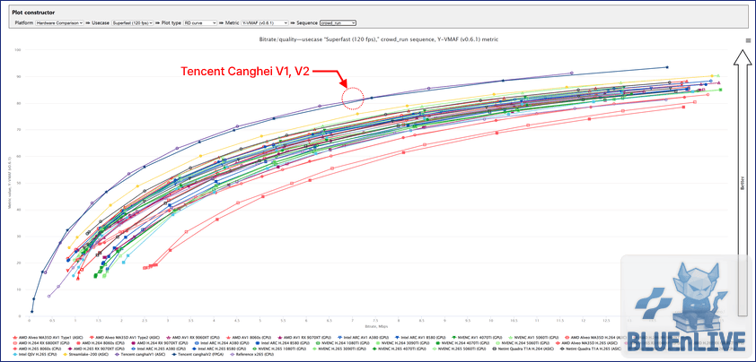Open the chart context hamburger menu
The image size is (756, 362).
pos(748,40)
